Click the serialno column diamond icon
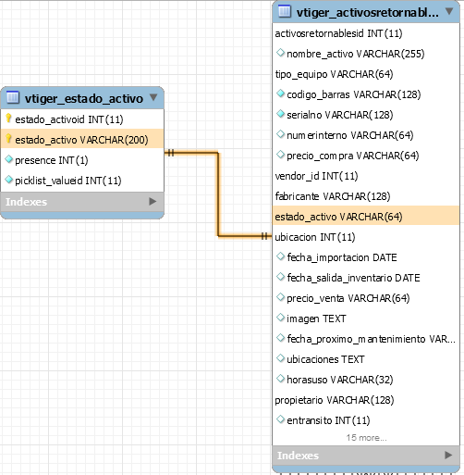 coord(280,114)
